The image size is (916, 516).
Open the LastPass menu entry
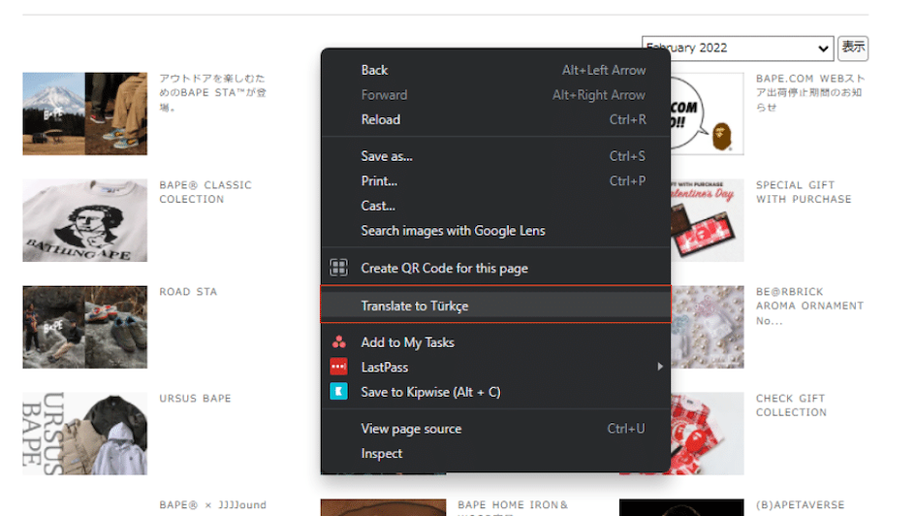[495, 367]
